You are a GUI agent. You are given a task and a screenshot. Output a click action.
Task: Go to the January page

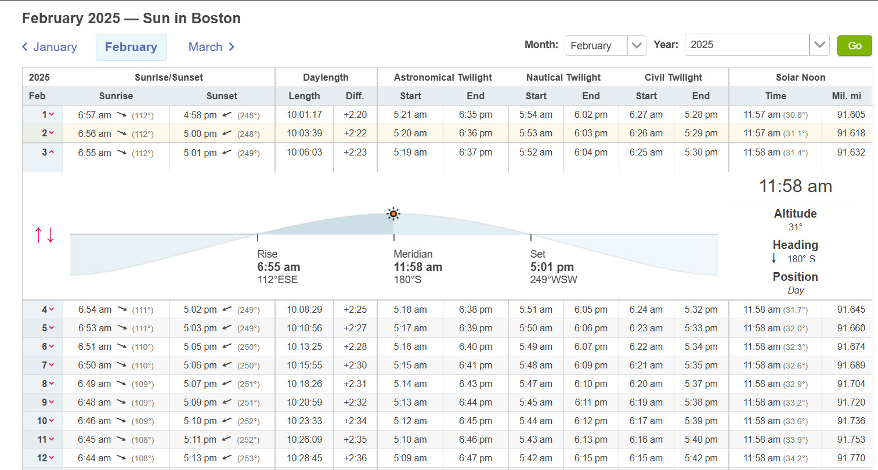tap(49, 47)
